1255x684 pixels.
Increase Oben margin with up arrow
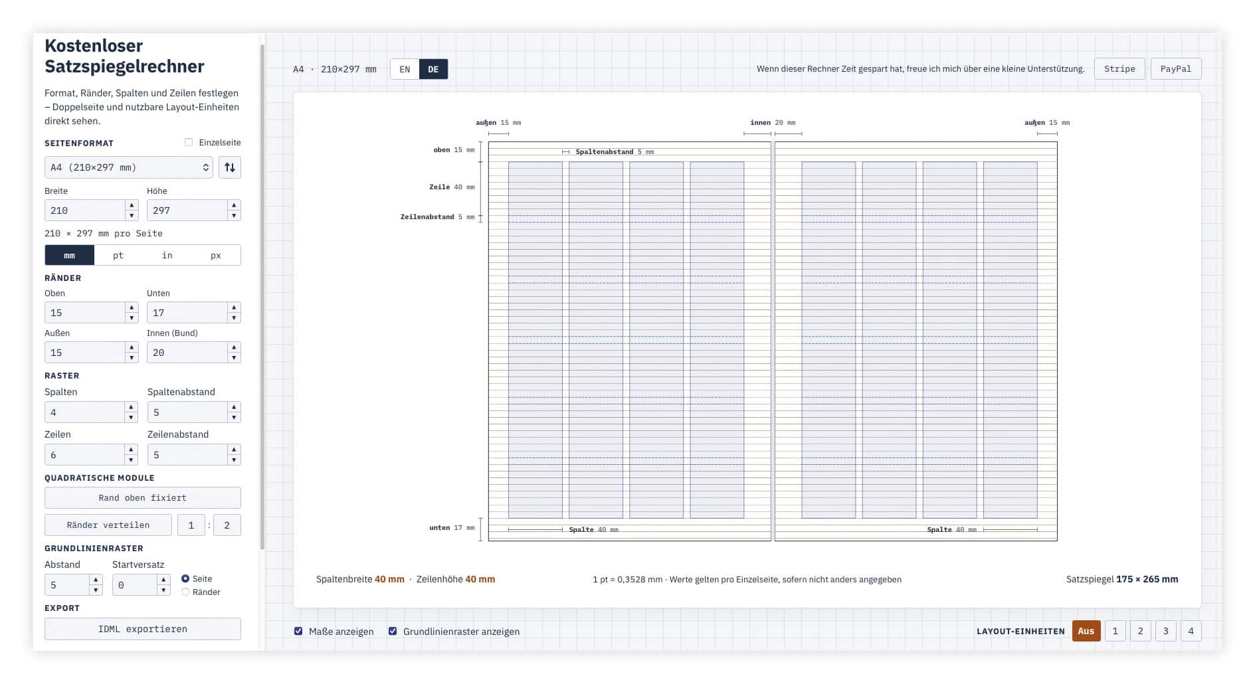(132, 307)
